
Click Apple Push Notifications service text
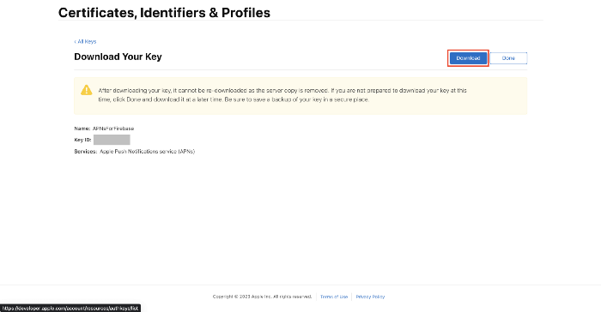147,152
